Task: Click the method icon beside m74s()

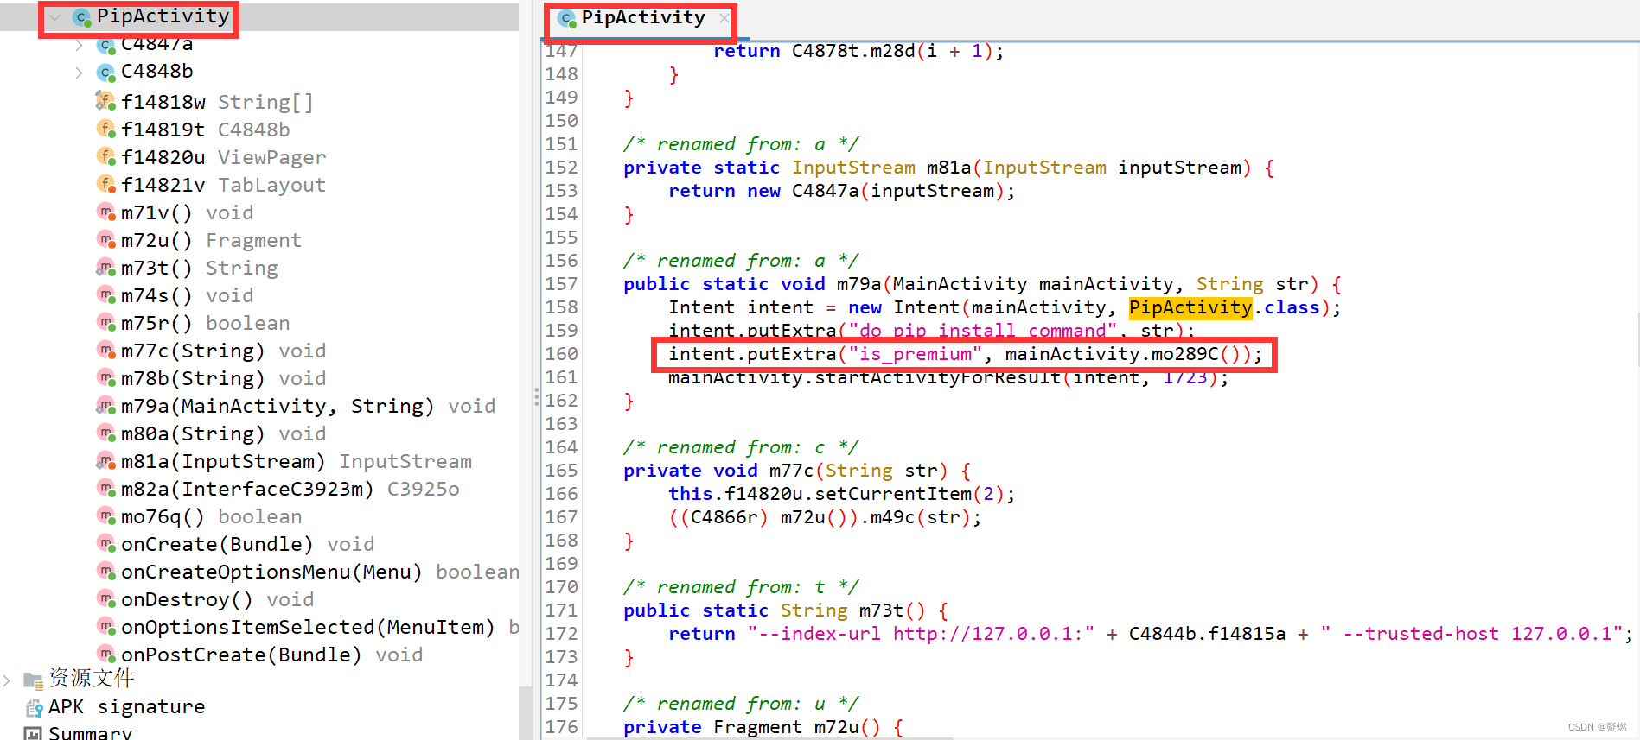Action: tap(105, 295)
